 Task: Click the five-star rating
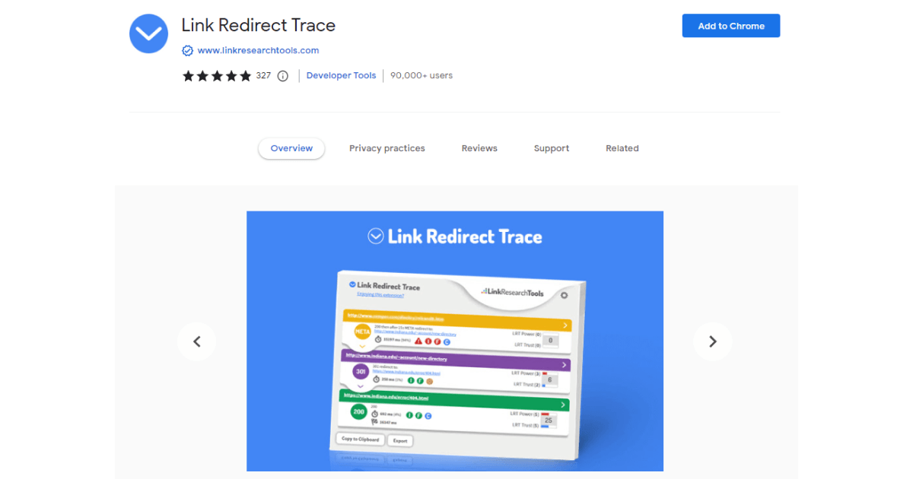click(217, 76)
